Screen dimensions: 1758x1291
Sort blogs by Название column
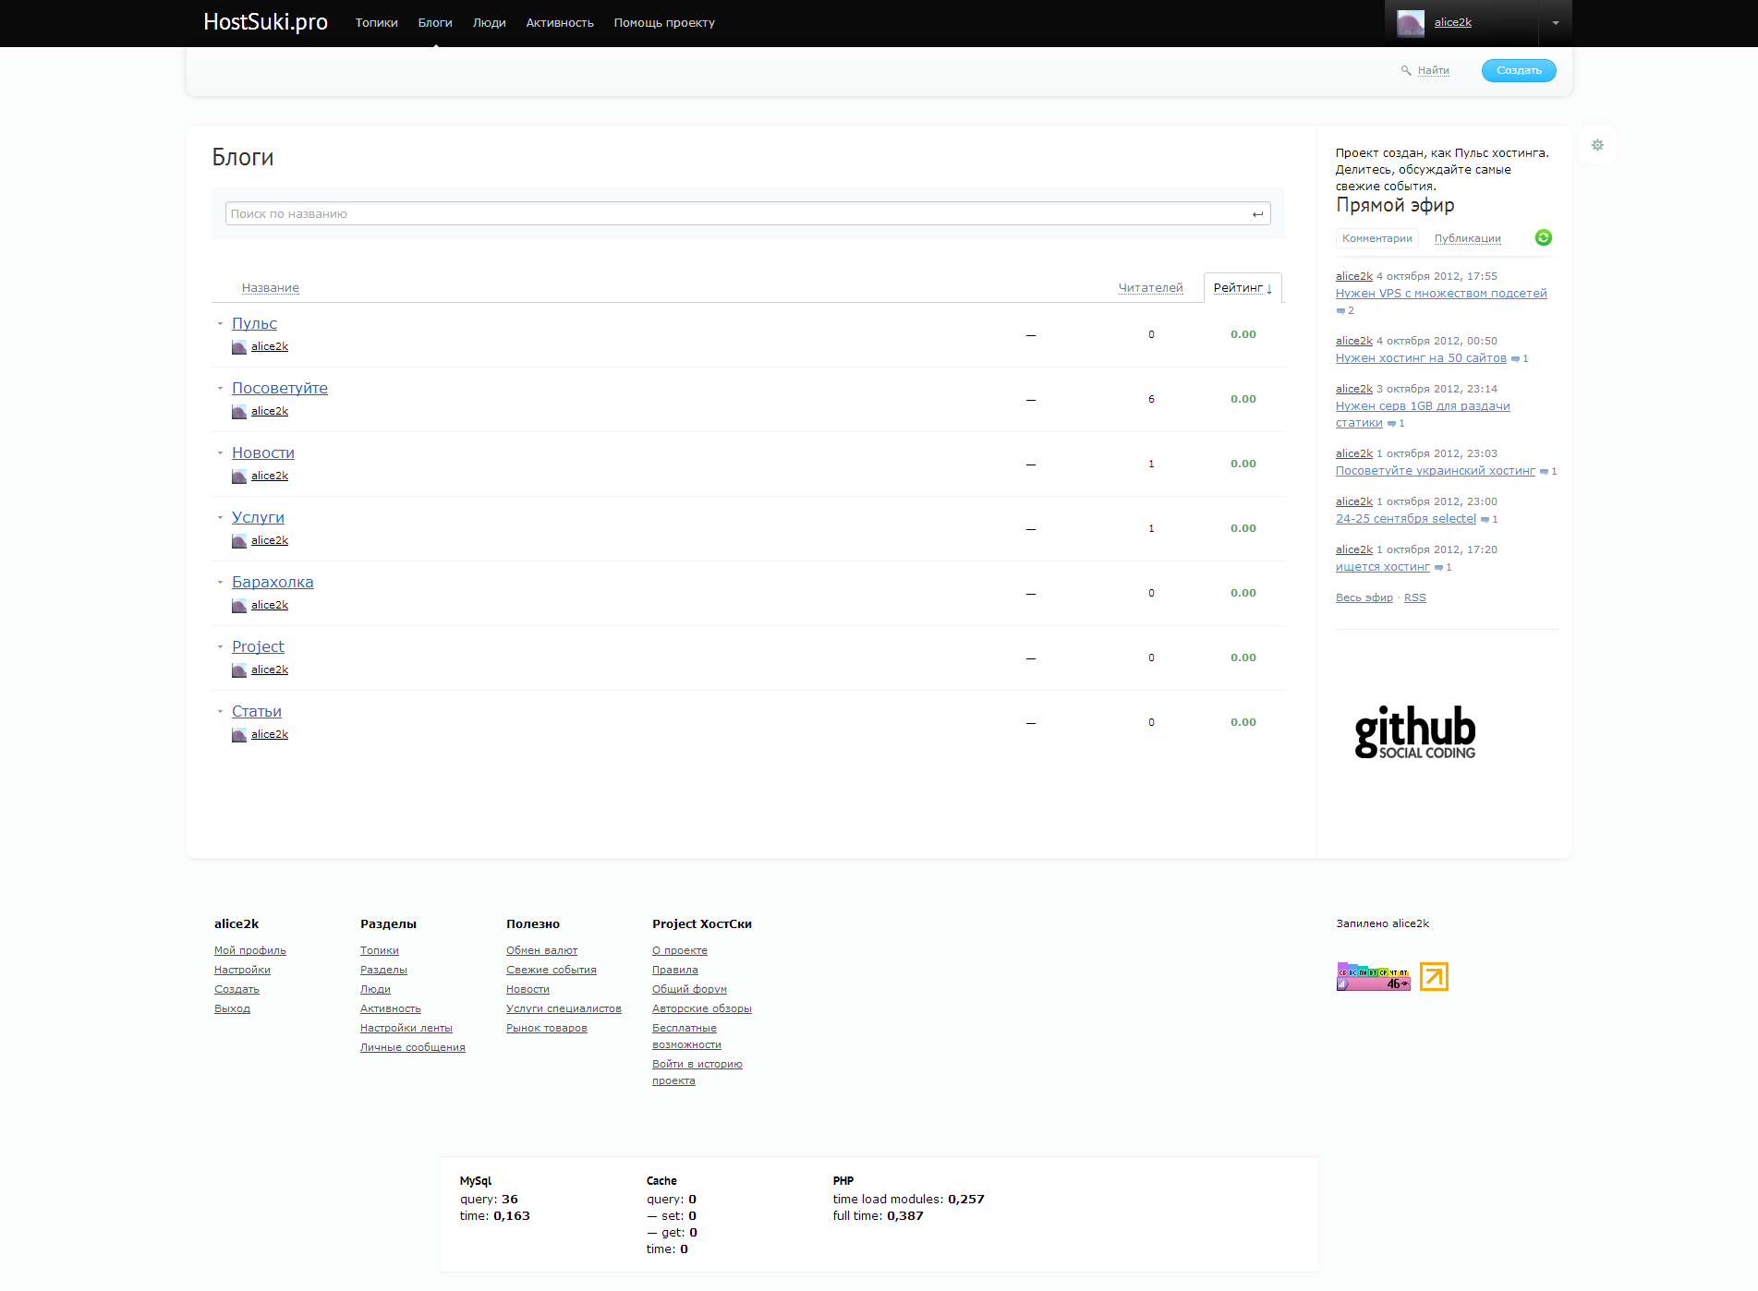[x=270, y=288]
